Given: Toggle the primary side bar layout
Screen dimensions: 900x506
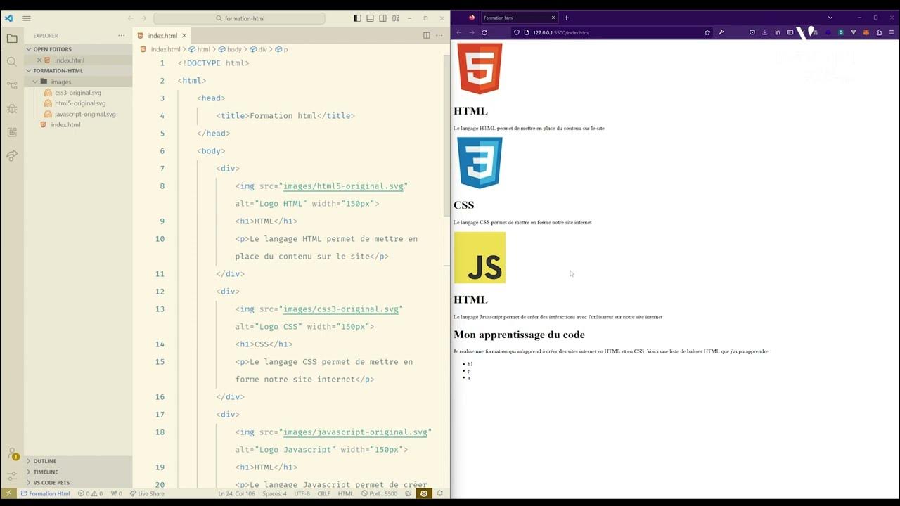Looking at the screenshot, I should coord(357,18).
